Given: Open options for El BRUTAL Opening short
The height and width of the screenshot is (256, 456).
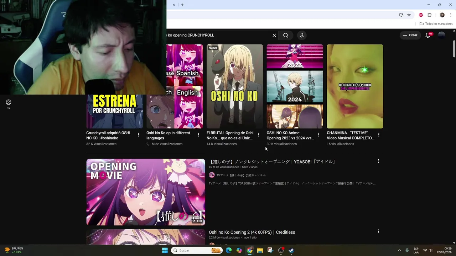Looking at the screenshot, I should tap(259, 135).
